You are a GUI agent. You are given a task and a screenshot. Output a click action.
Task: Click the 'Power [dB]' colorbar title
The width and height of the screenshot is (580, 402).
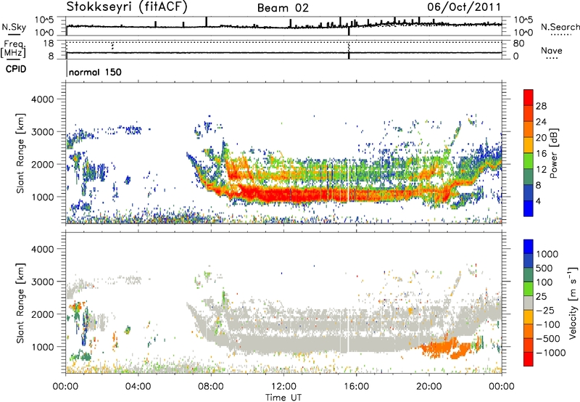554,153
